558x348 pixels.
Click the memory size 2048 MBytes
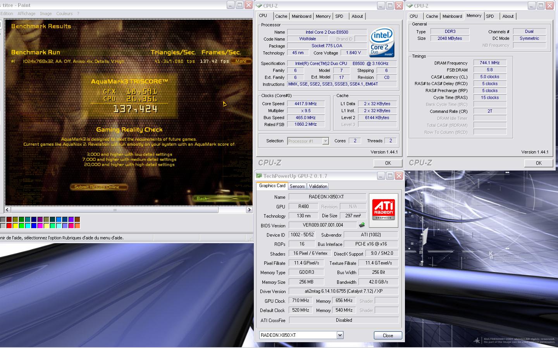tap(450, 38)
